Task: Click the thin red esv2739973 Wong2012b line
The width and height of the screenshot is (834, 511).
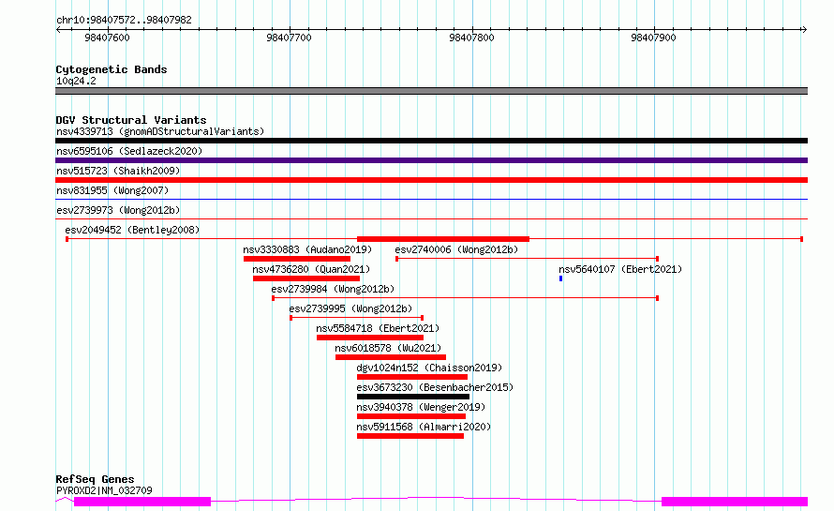Action: 431,218
